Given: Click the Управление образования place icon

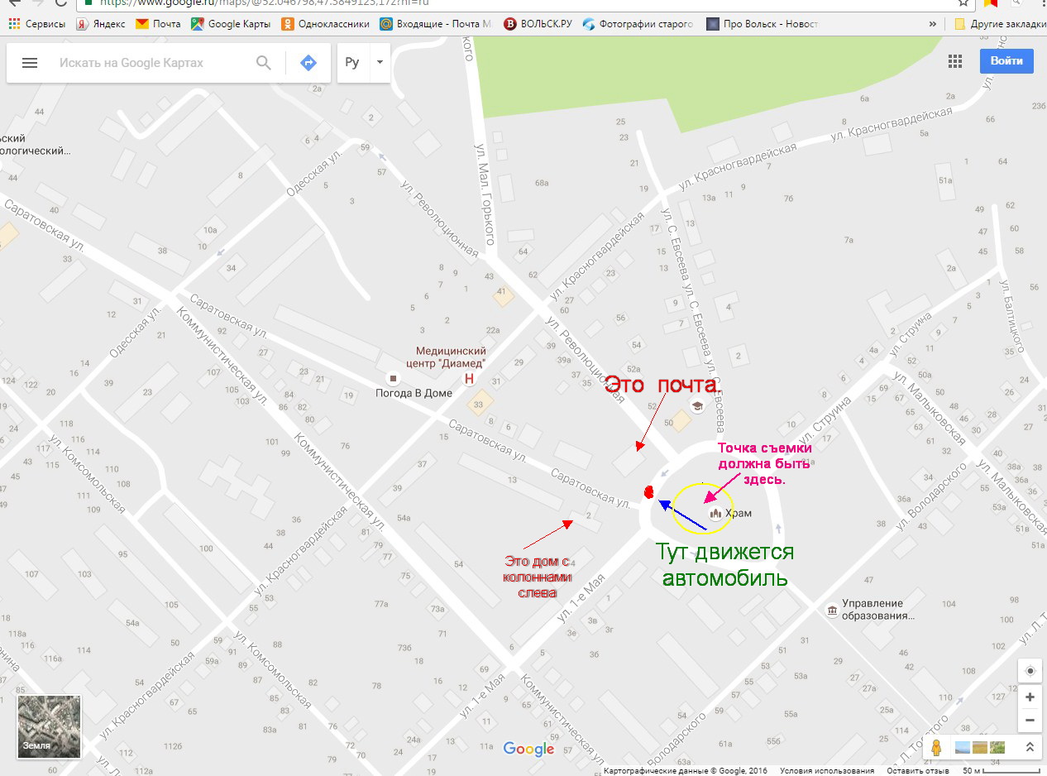Looking at the screenshot, I should [x=831, y=611].
